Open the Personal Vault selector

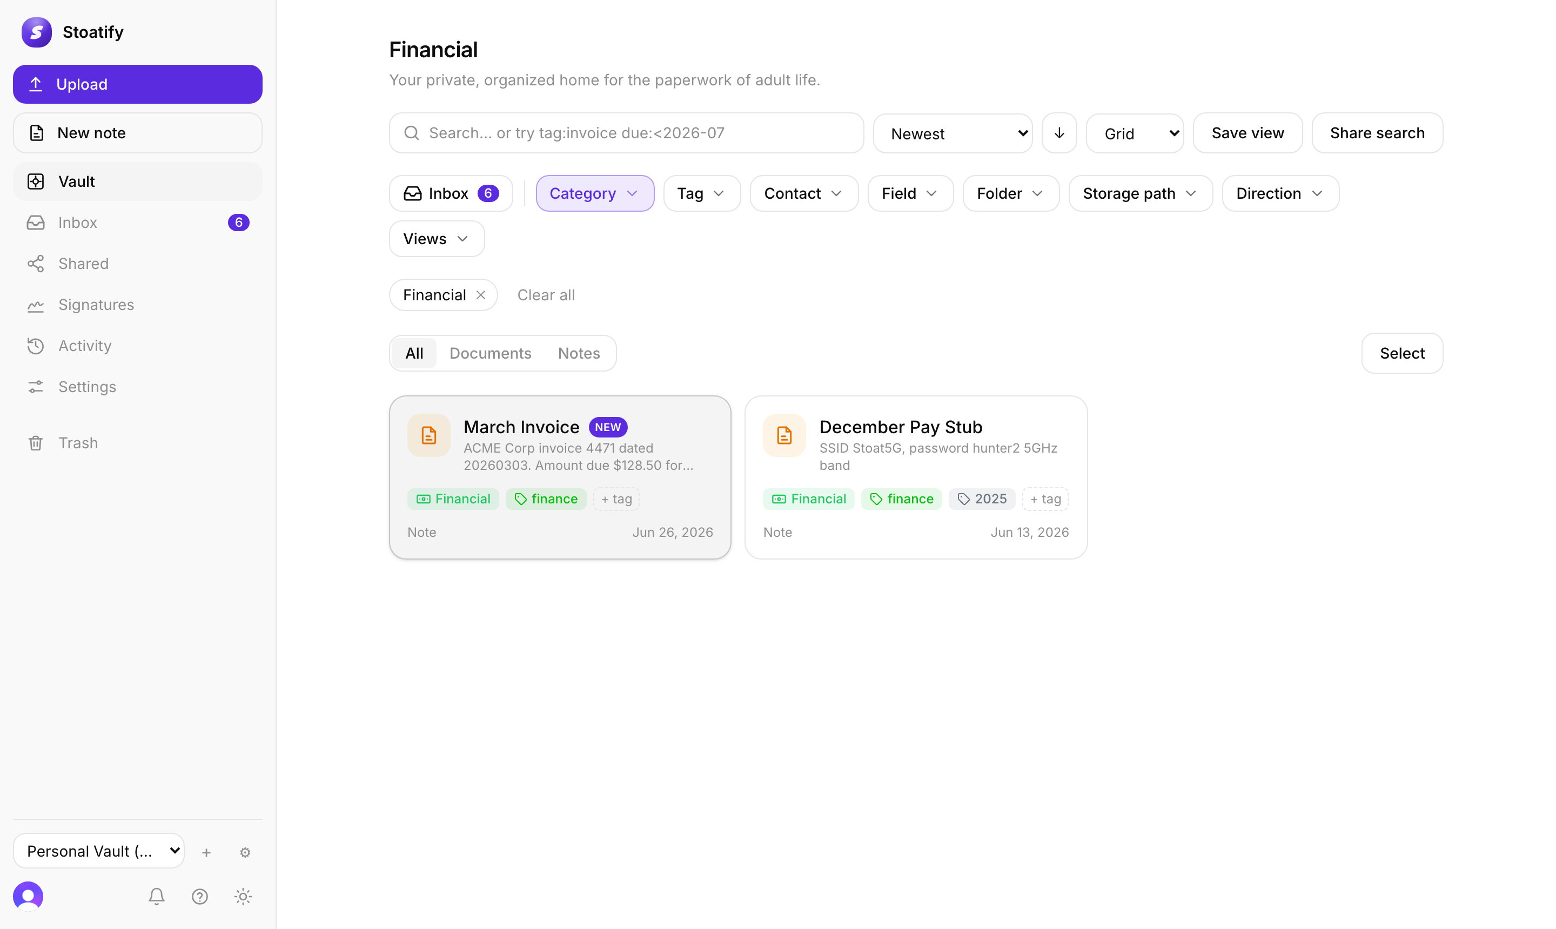coord(99,851)
